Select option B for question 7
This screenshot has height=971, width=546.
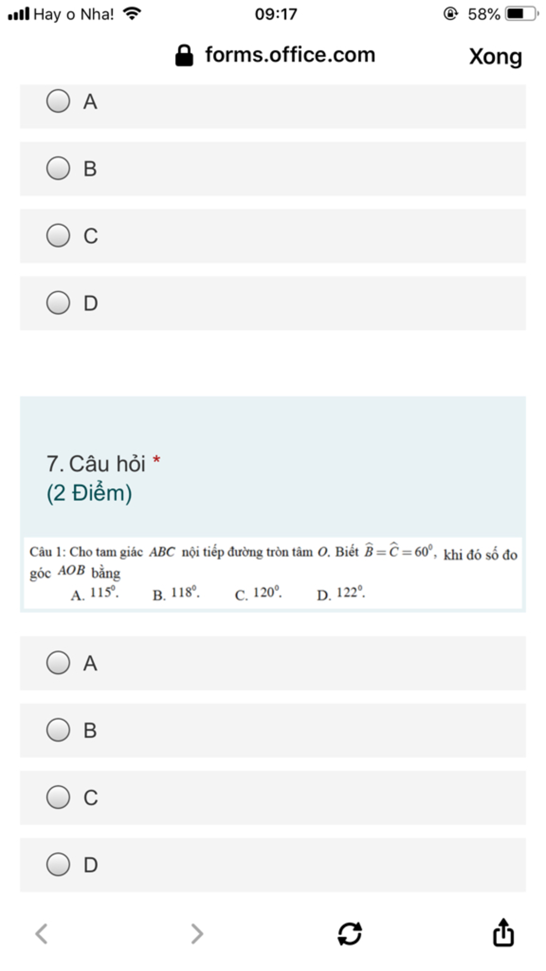(x=273, y=730)
